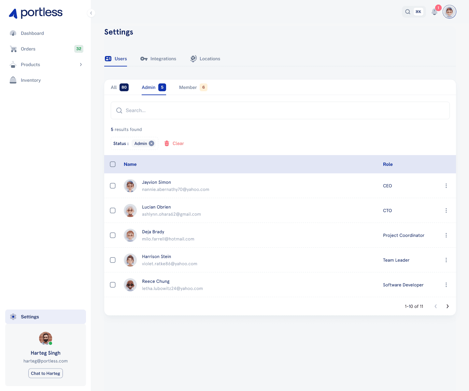Click Harrison Stein's avatar
This screenshot has width=469, height=391.
click(130, 260)
